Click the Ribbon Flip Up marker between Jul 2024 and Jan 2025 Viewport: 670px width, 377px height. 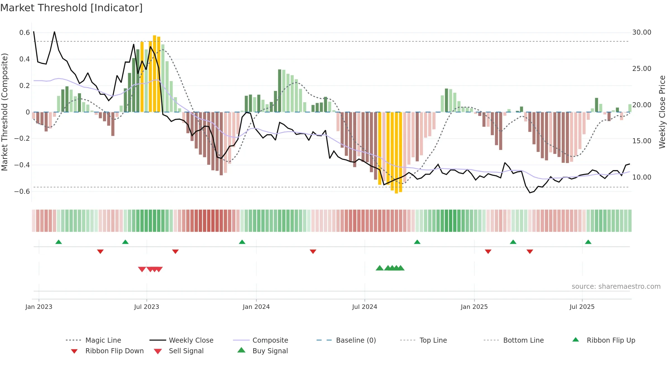coord(417,242)
